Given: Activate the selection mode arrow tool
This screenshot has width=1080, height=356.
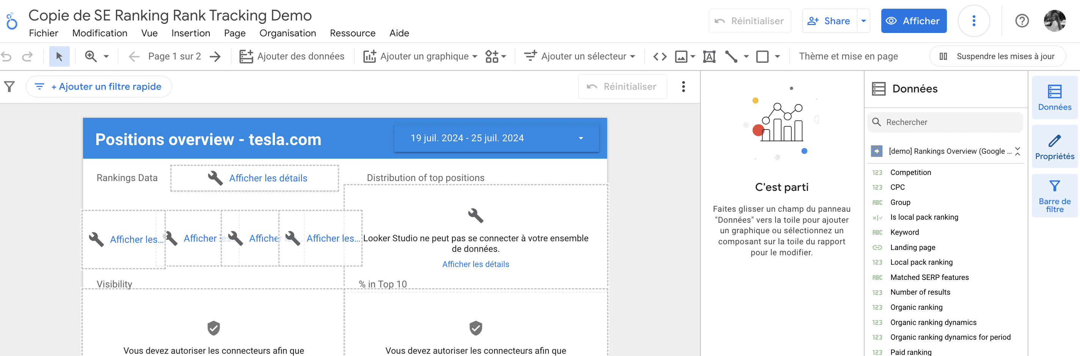Looking at the screenshot, I should click(59, 56).
